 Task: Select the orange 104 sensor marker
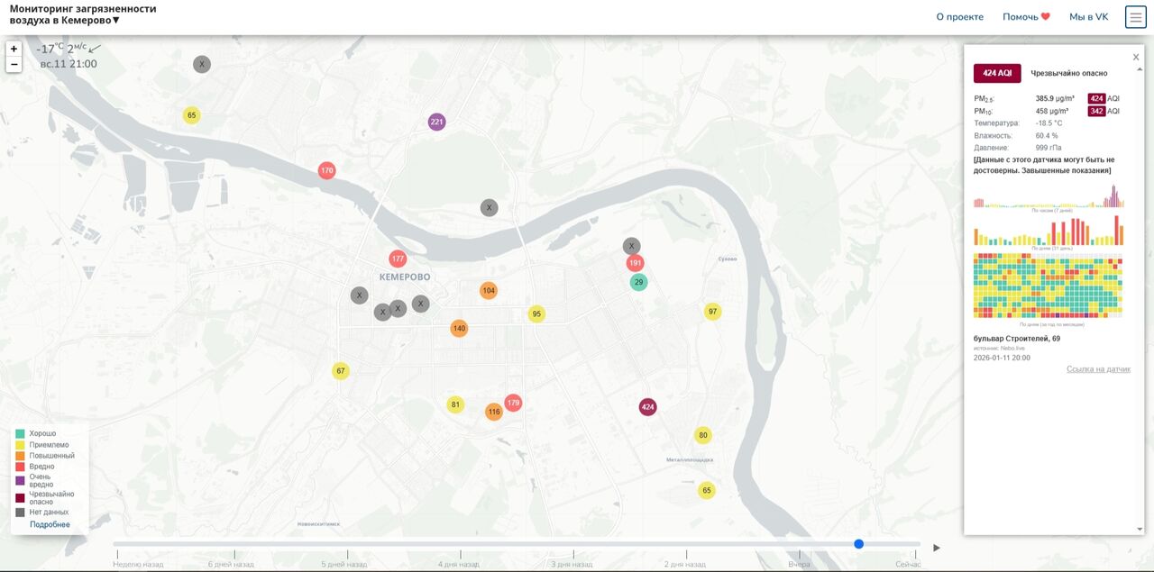point(488,290)
